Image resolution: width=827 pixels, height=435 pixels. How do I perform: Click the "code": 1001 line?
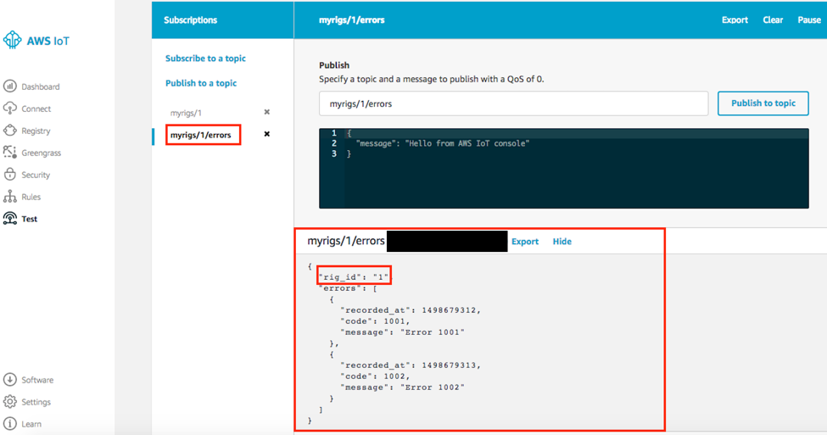tap(375, 321)
